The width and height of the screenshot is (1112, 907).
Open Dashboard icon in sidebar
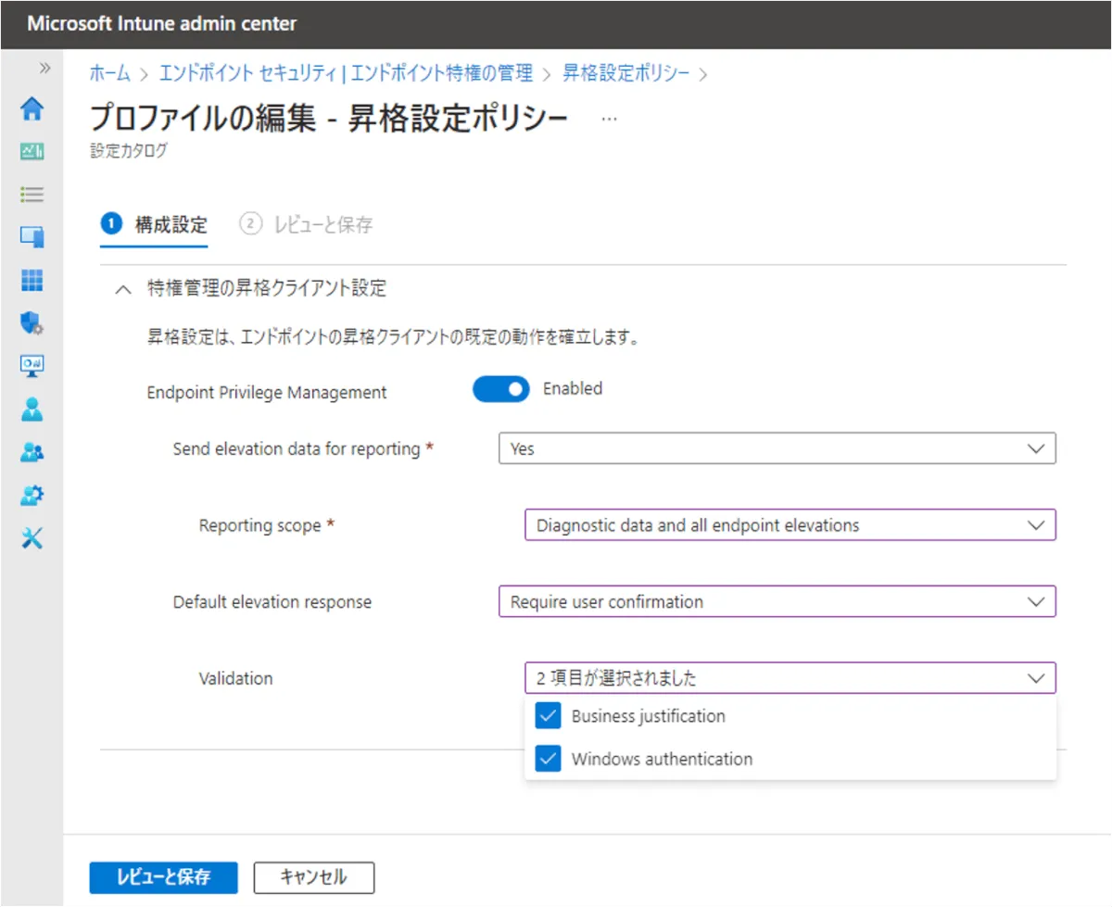tap(32, 152)
